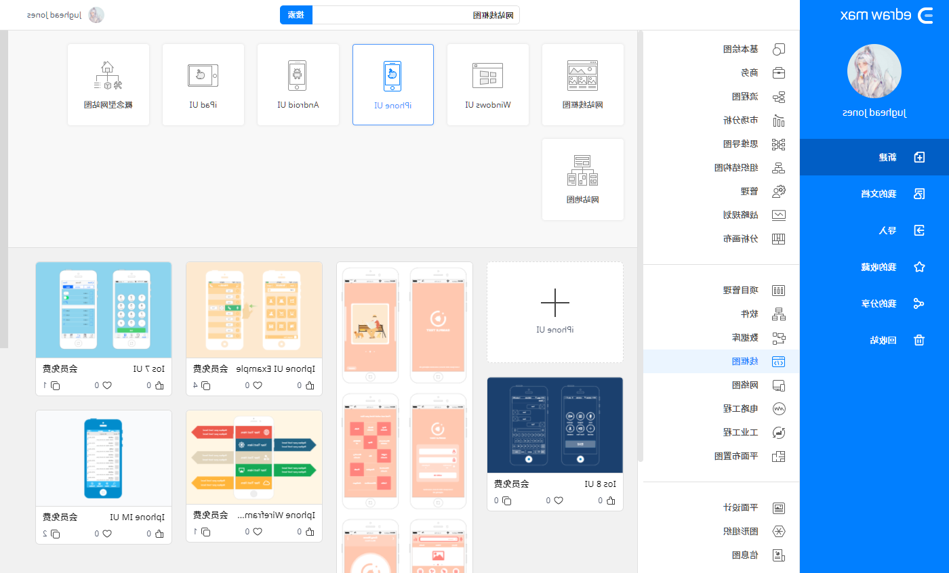The height and width of the screenshot is (573, 949).
Task: Open the Iphone Wireframe template with colored arrows
Action: [x=254, y=457]
